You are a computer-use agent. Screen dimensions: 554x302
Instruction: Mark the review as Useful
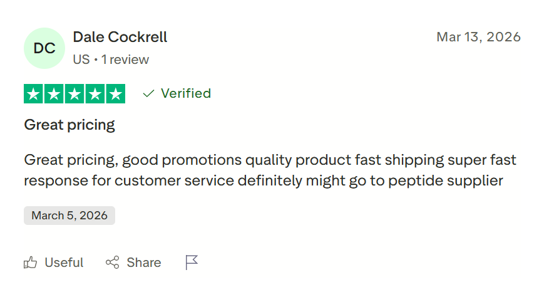[64, 263]
